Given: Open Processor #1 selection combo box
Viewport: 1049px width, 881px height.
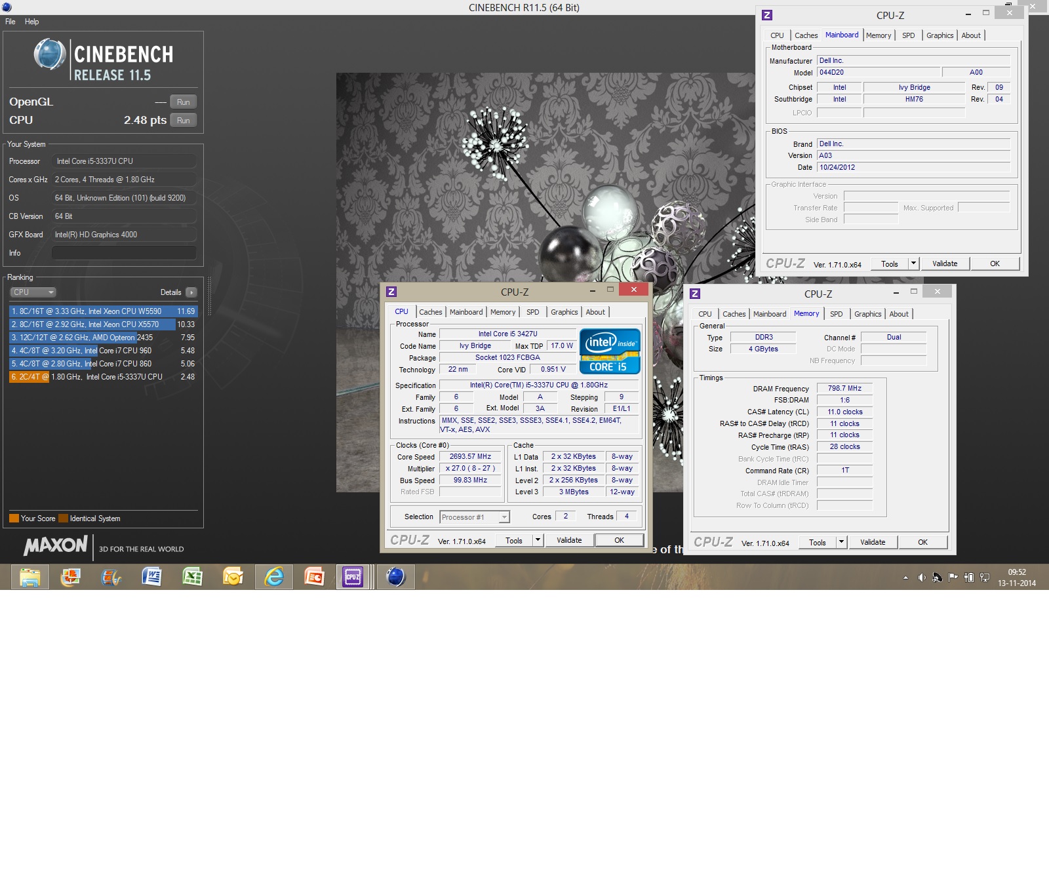Looking at the screenshot, I should pos(475,517).
